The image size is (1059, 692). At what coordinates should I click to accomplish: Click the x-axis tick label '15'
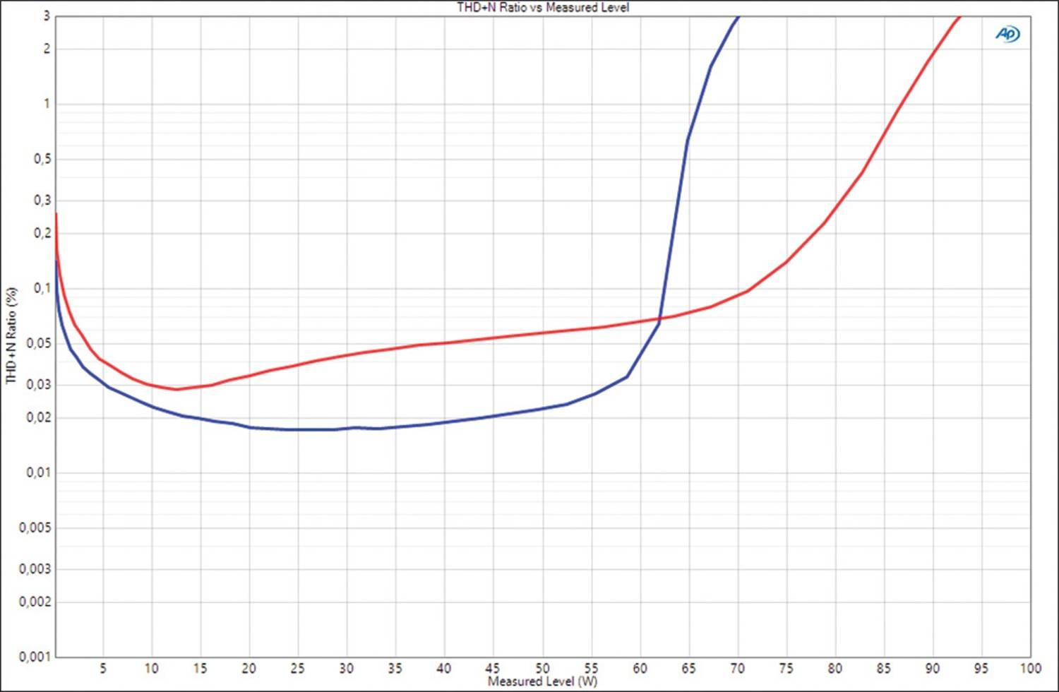(201, 668)
